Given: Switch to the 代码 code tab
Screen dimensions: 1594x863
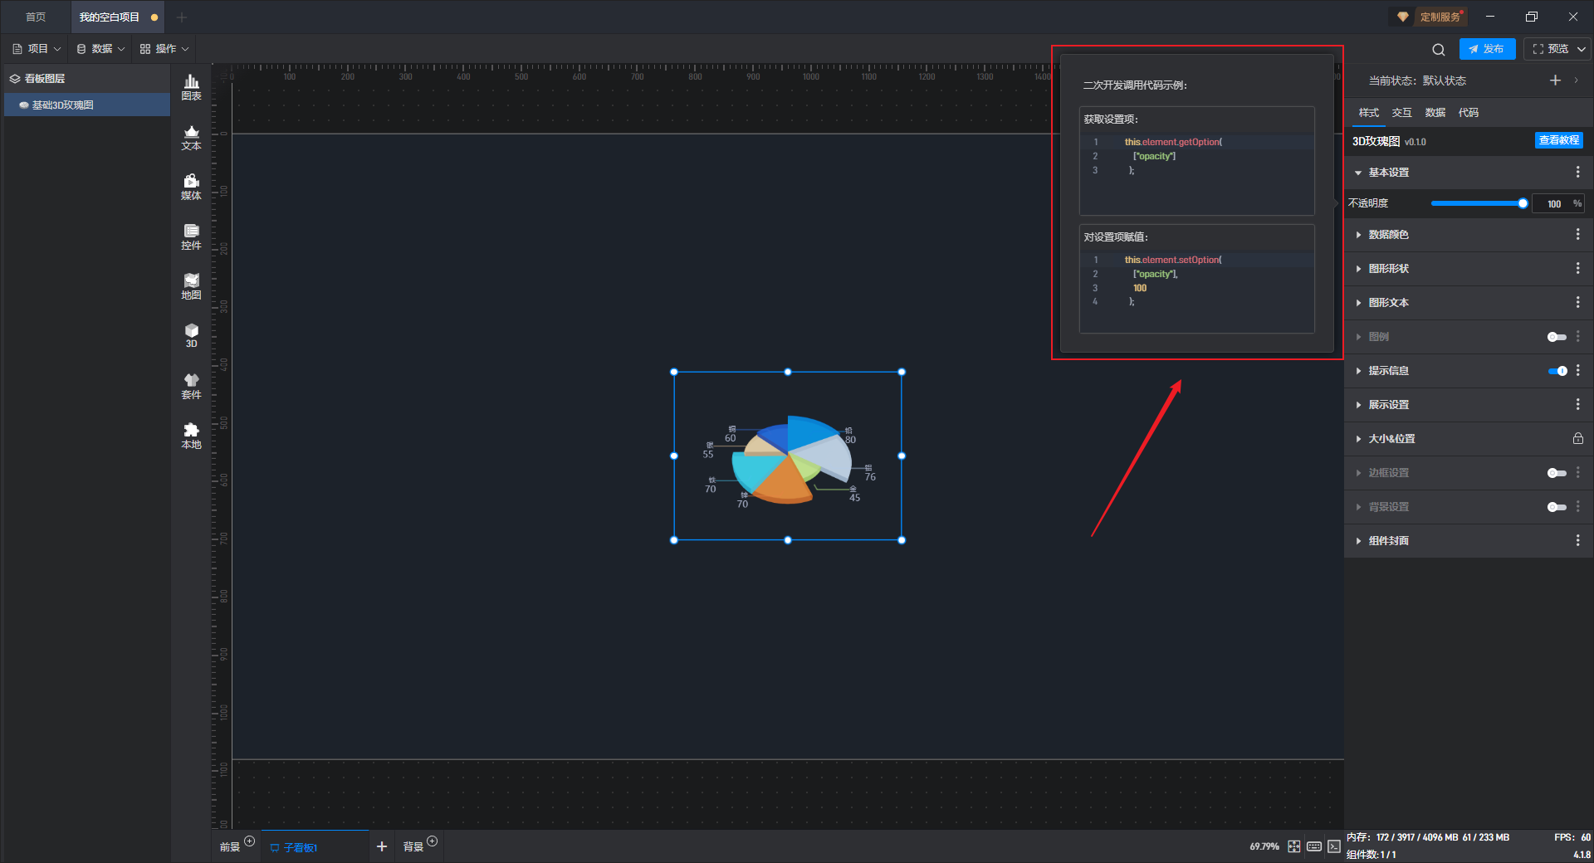Looking at the screenshot, I should pos(1469,113).
